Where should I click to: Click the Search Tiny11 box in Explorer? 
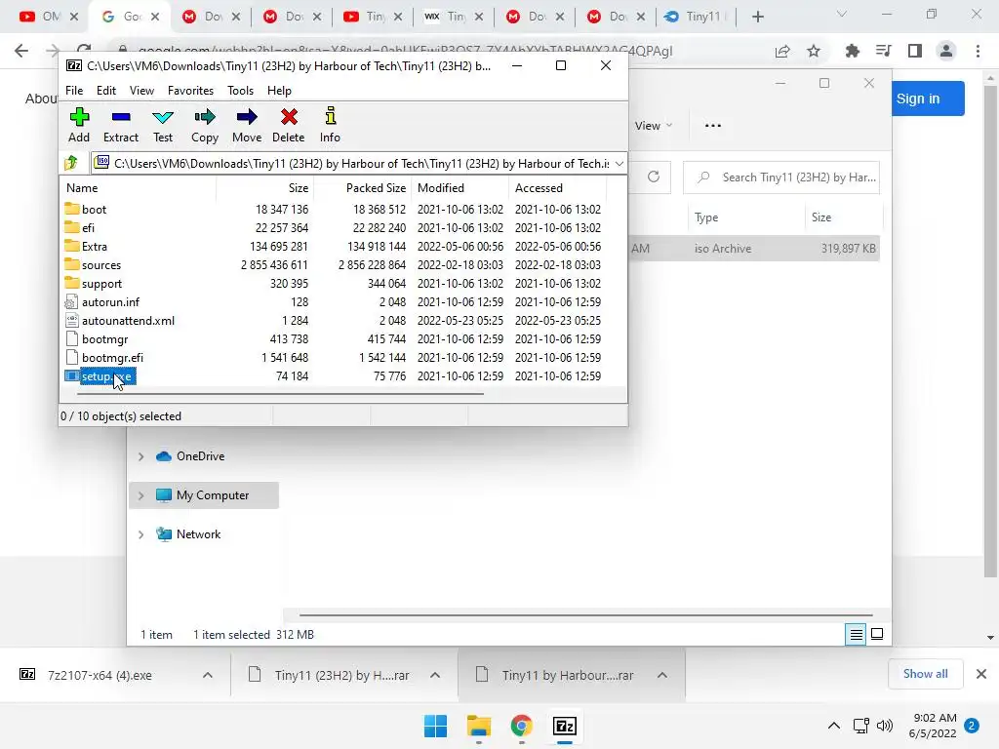781,177
